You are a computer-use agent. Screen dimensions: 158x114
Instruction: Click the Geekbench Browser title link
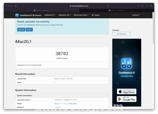coord(31,15)
